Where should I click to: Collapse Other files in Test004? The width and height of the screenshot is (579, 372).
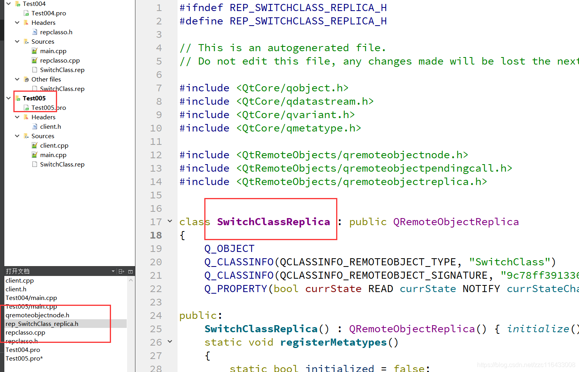[x=17, y=79]
